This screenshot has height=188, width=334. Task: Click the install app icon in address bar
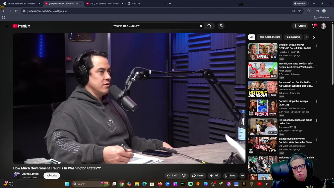click(x=294, y=11)
